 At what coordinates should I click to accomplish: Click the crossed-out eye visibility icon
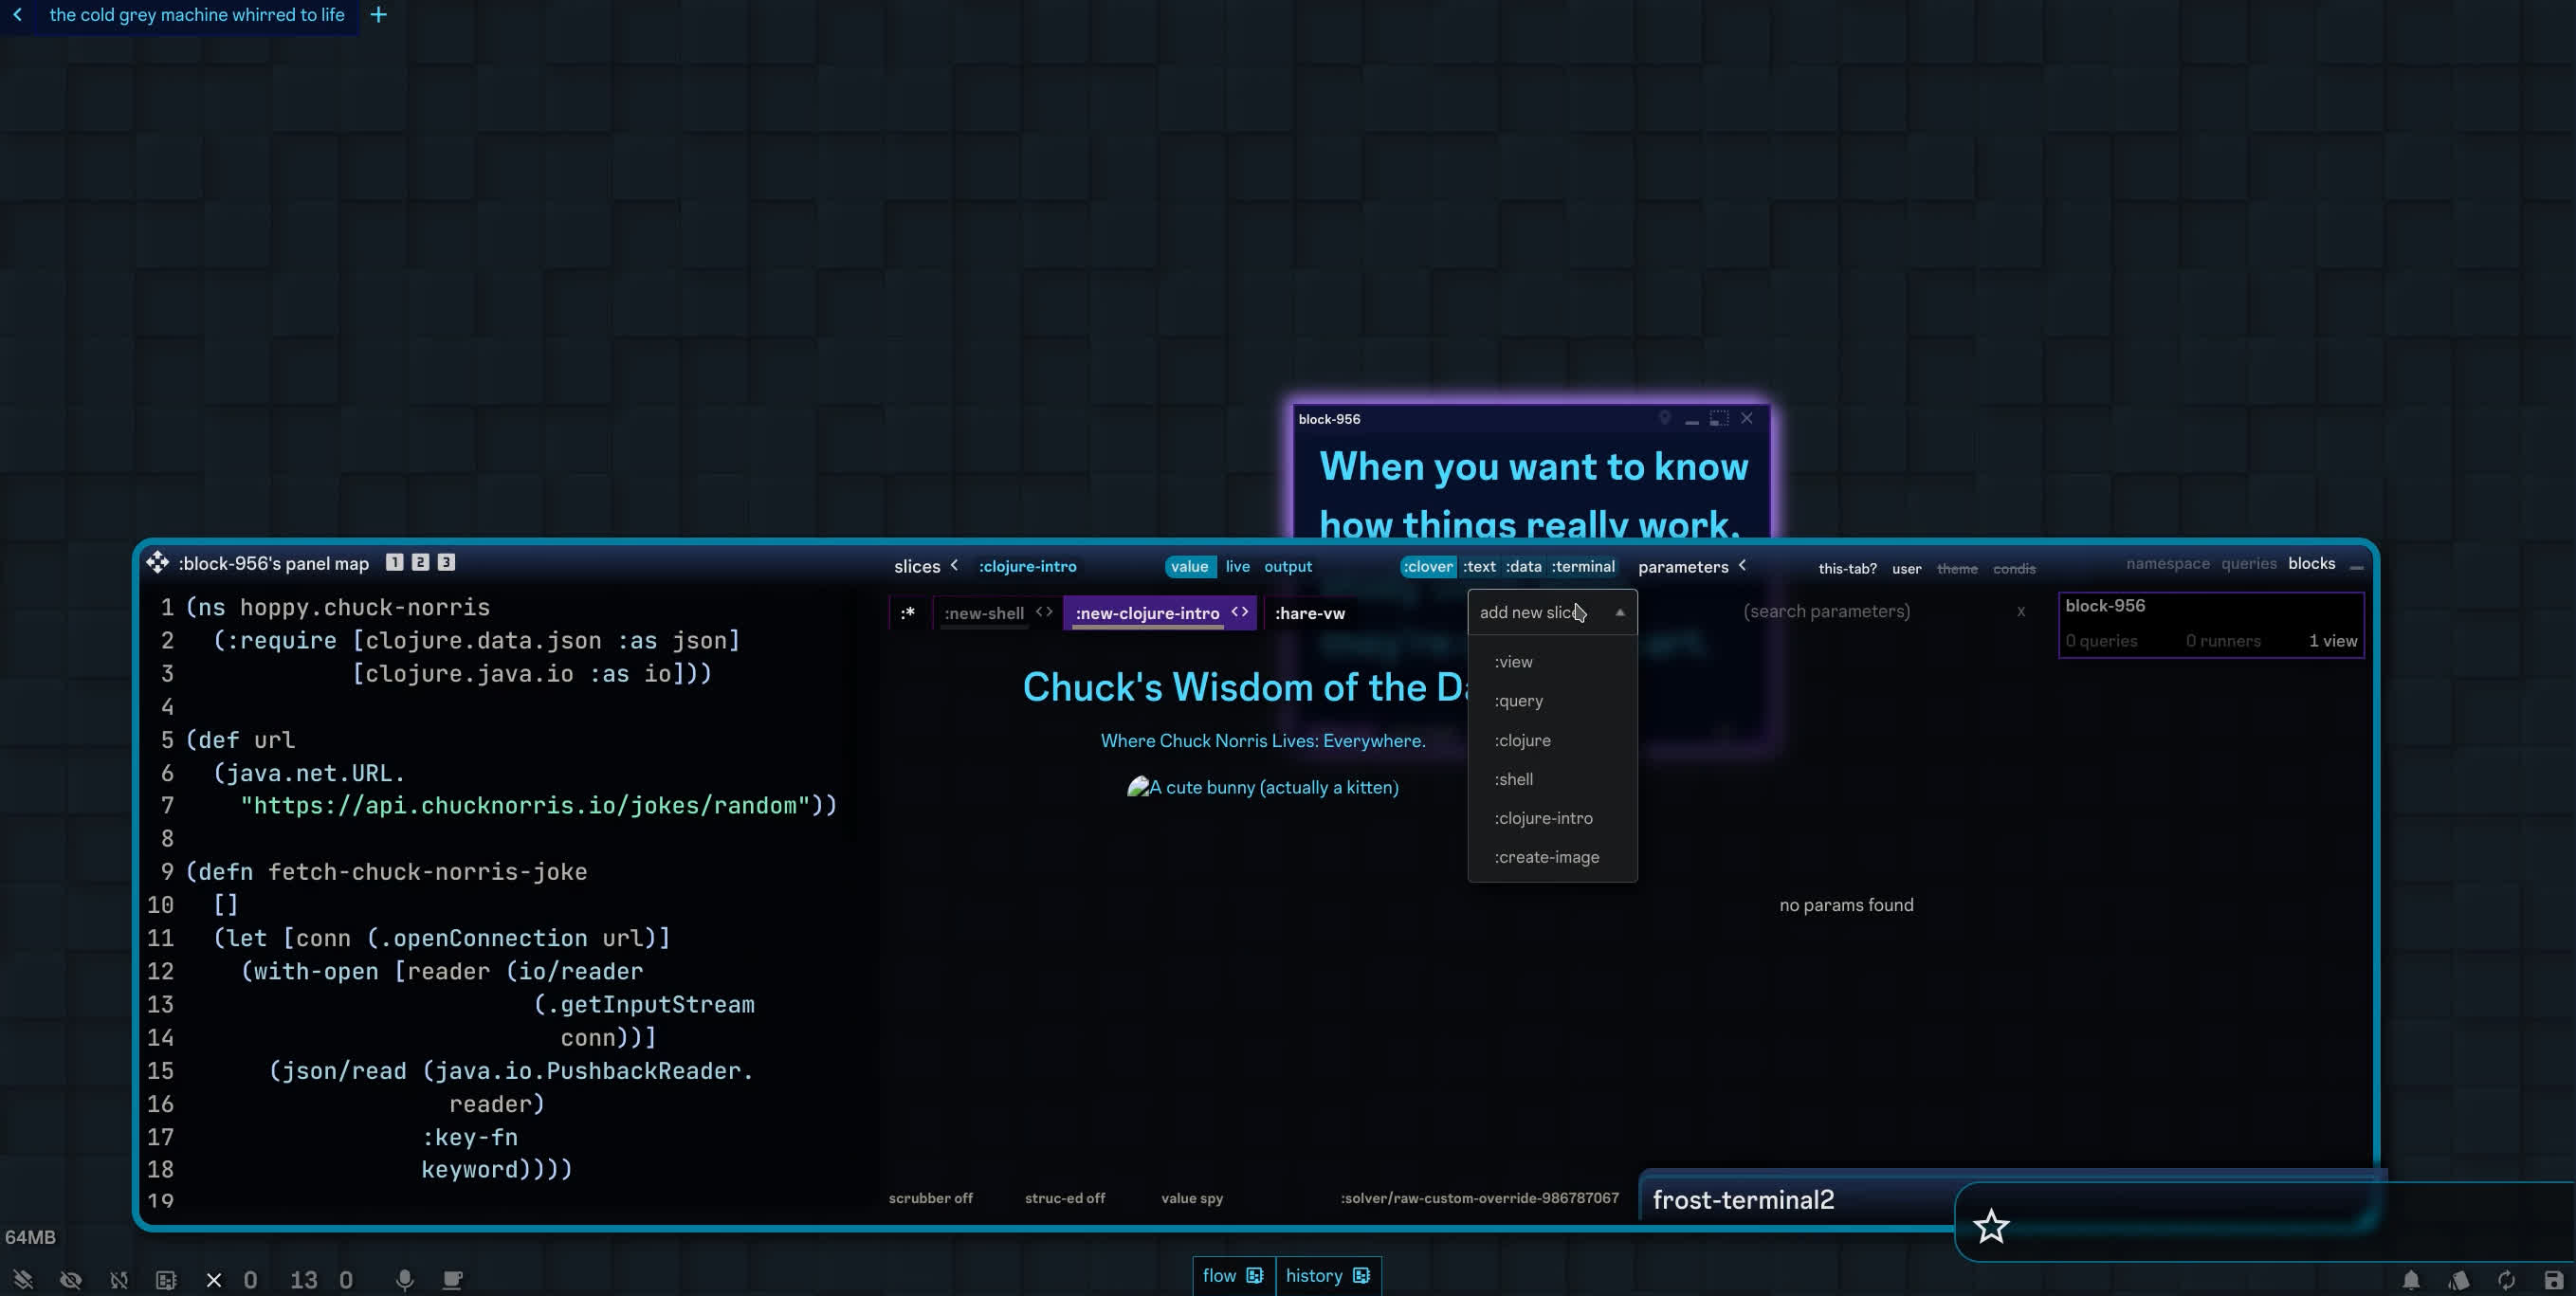[70, 1280]
